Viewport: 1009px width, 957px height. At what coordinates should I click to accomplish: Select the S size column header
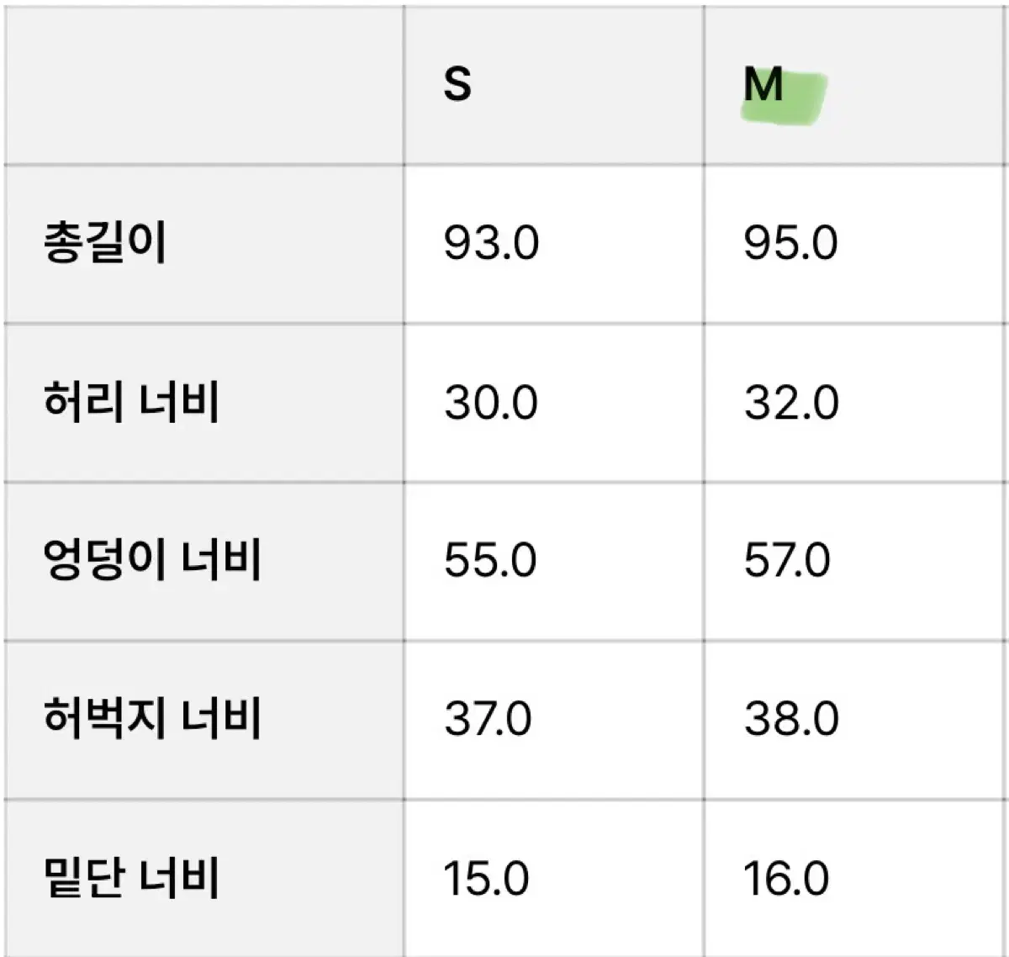553,85
